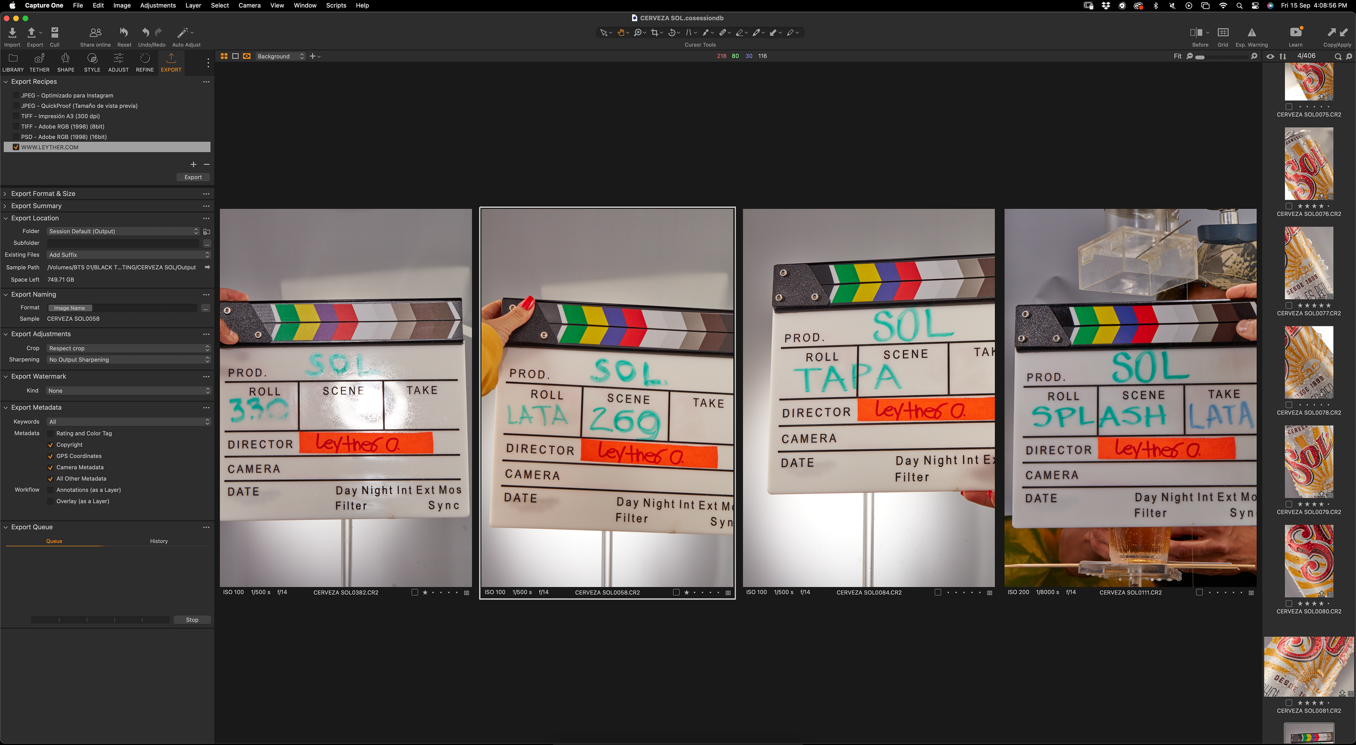Select the Select pointer cursor tool
This screenshot has height=745, width=1356.
point(604,32)
